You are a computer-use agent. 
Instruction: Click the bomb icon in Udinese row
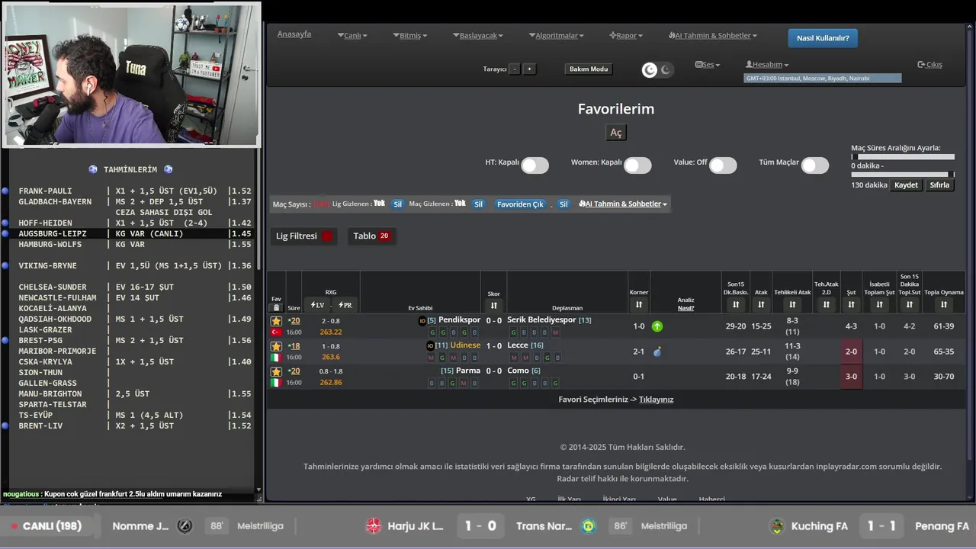pos(657,352)
